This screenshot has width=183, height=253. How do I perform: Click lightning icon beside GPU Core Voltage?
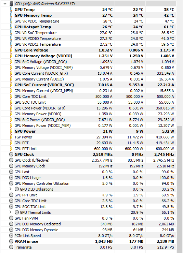tap(11, 50)
